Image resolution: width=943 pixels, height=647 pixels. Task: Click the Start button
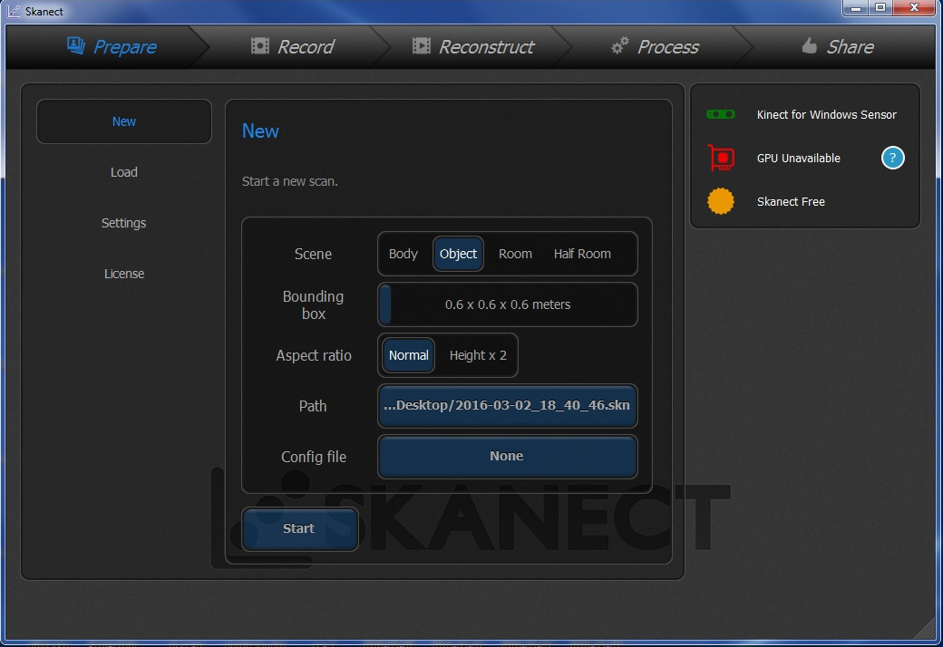(x=299, y=528)
